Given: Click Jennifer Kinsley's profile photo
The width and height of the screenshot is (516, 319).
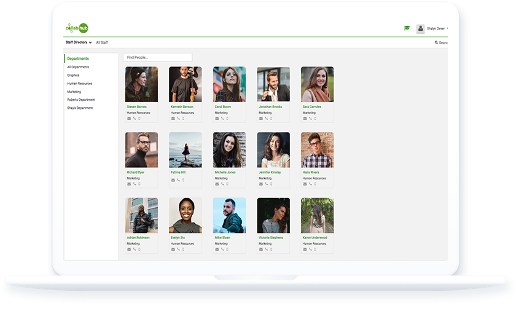Looking at the screenshot, I should click(273, 150).
